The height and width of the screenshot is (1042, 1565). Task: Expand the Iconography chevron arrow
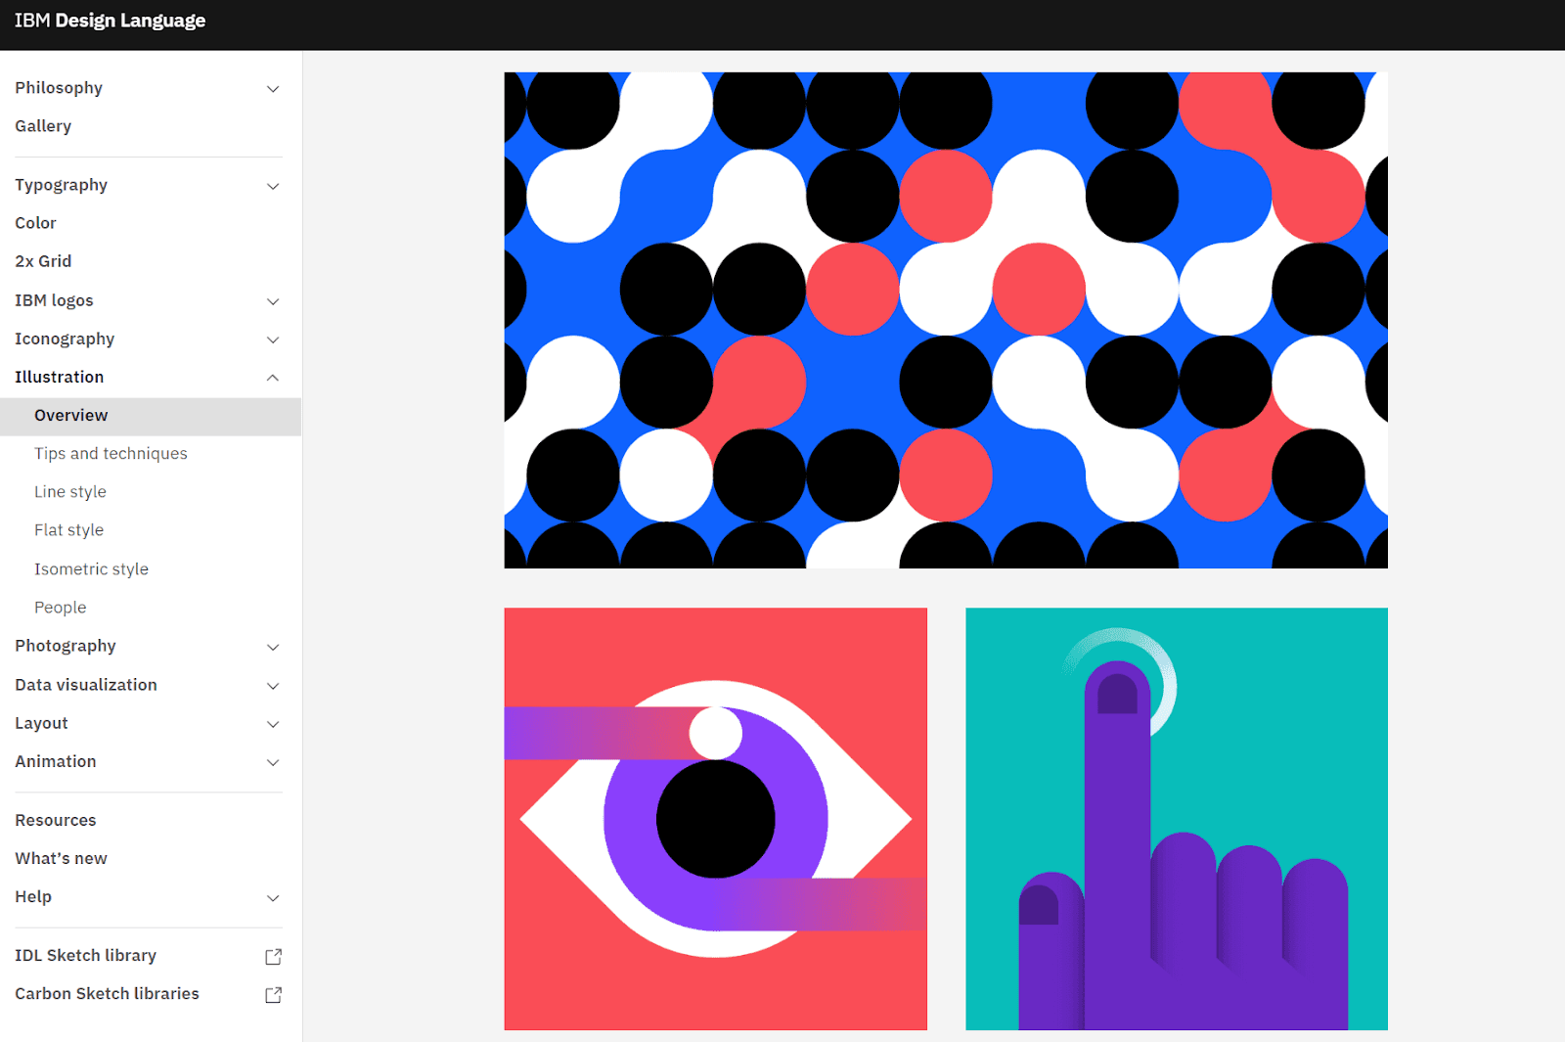(x=273, y=340)
